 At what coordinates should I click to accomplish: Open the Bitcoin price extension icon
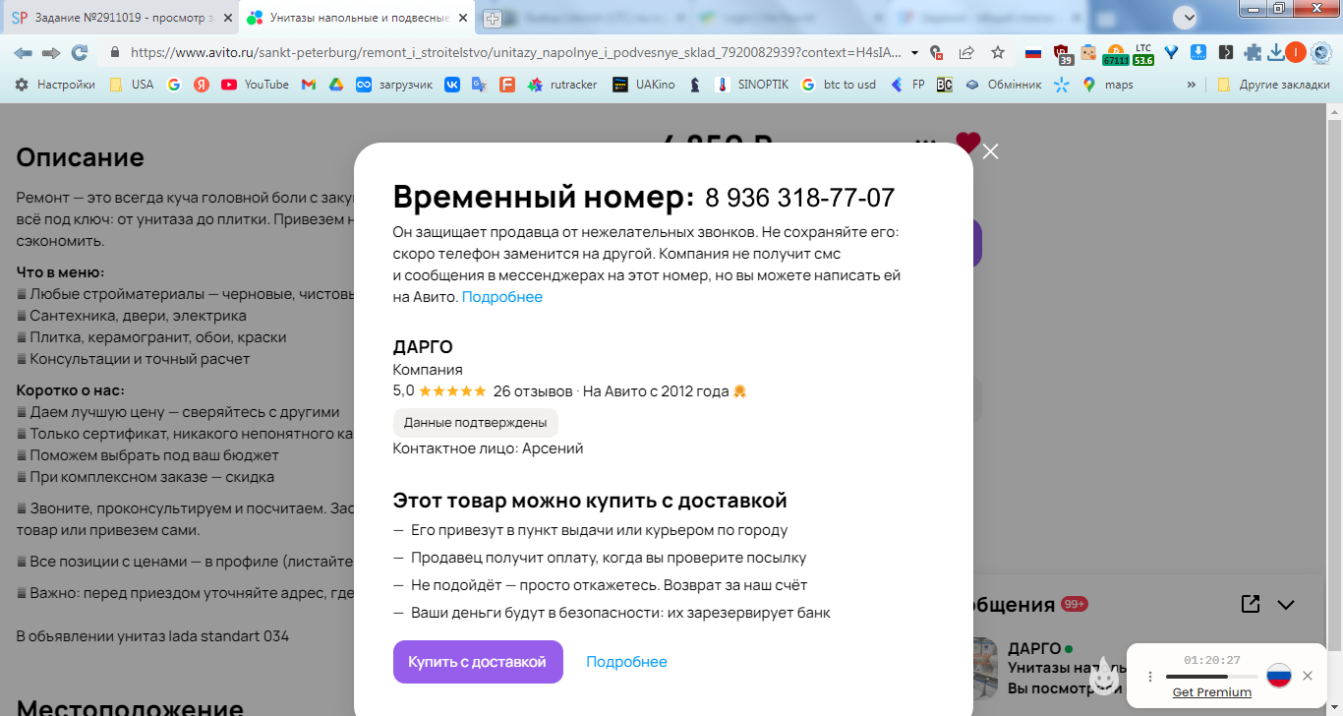click(1116, 53)
